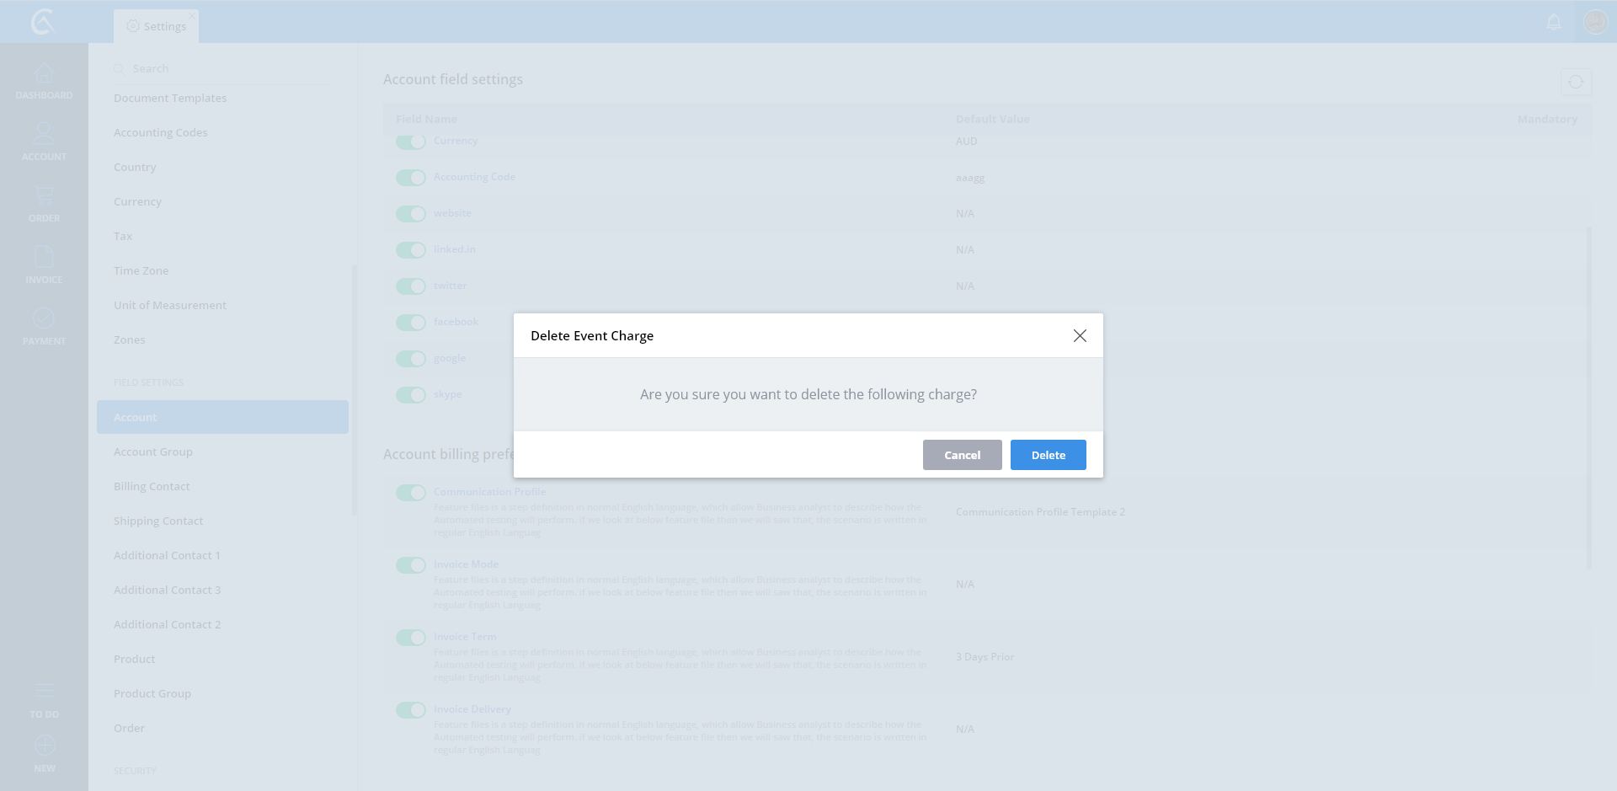Viewport: 1617px width, 791px height.
Task: Open the user profile avatar
Action: (1595, 22)
